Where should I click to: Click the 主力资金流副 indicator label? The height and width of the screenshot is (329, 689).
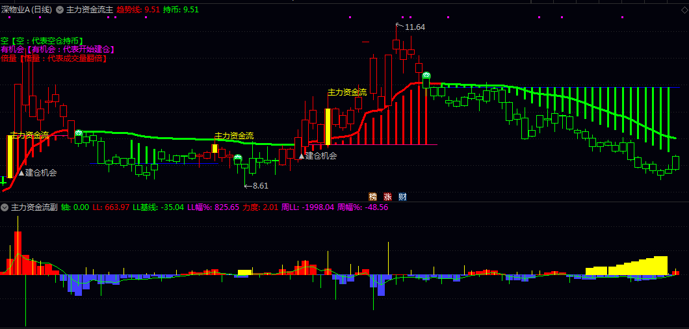tap(34, 207)
